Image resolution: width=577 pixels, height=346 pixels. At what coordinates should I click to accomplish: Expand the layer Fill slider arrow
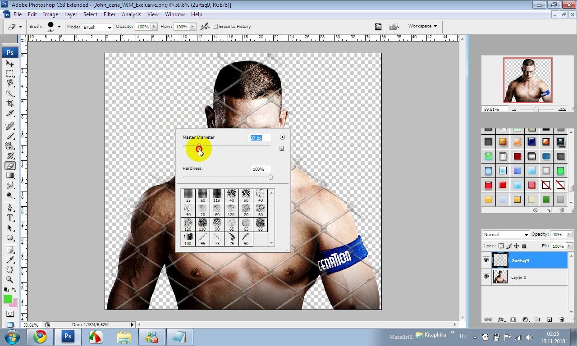(570, 246)
